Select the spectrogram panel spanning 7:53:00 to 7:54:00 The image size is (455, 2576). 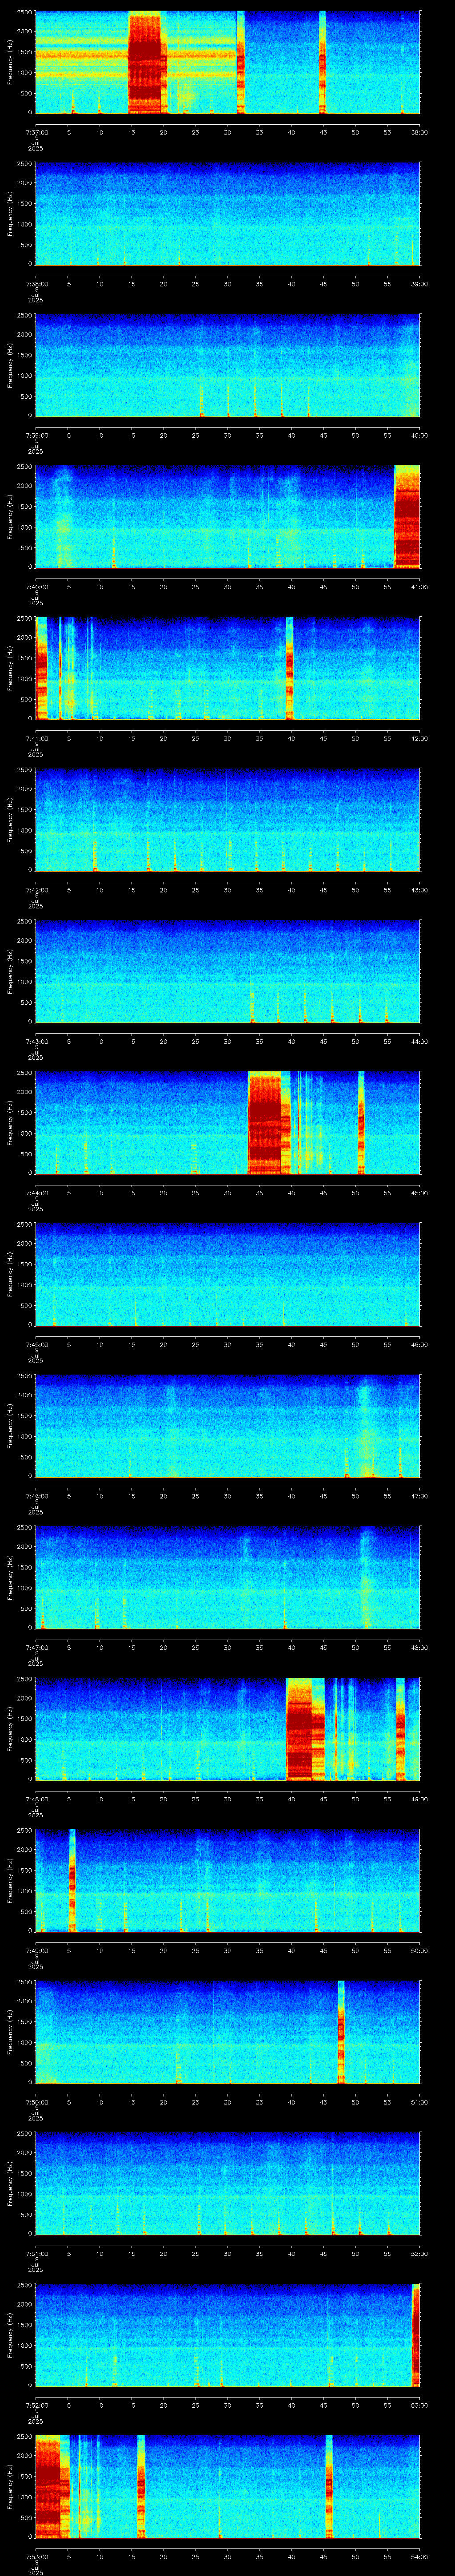(227, 2487)
